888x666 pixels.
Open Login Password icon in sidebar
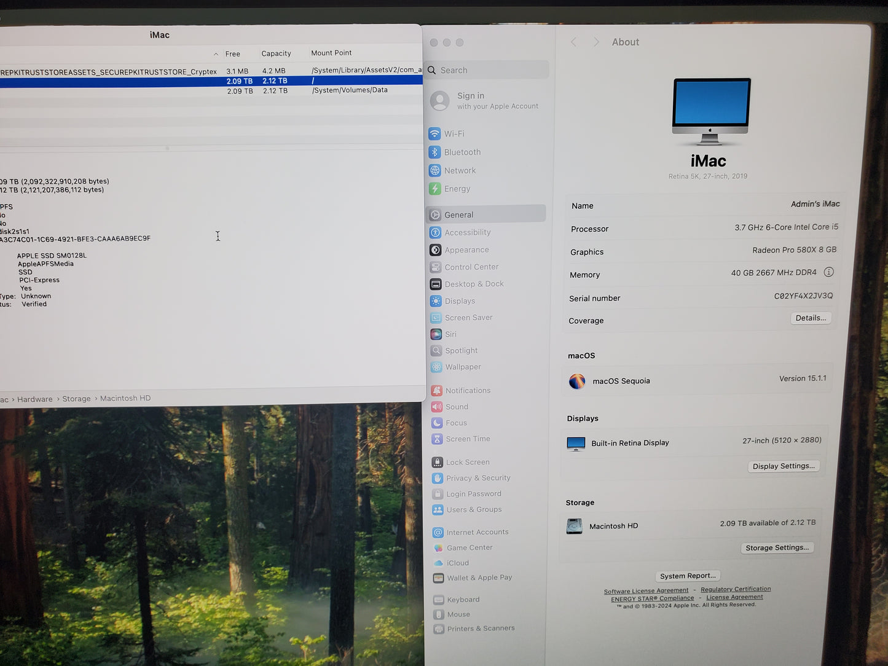[x=438, y=494]
